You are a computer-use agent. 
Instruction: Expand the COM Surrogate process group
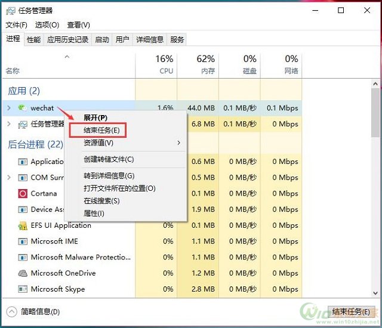tap(9, 177)
